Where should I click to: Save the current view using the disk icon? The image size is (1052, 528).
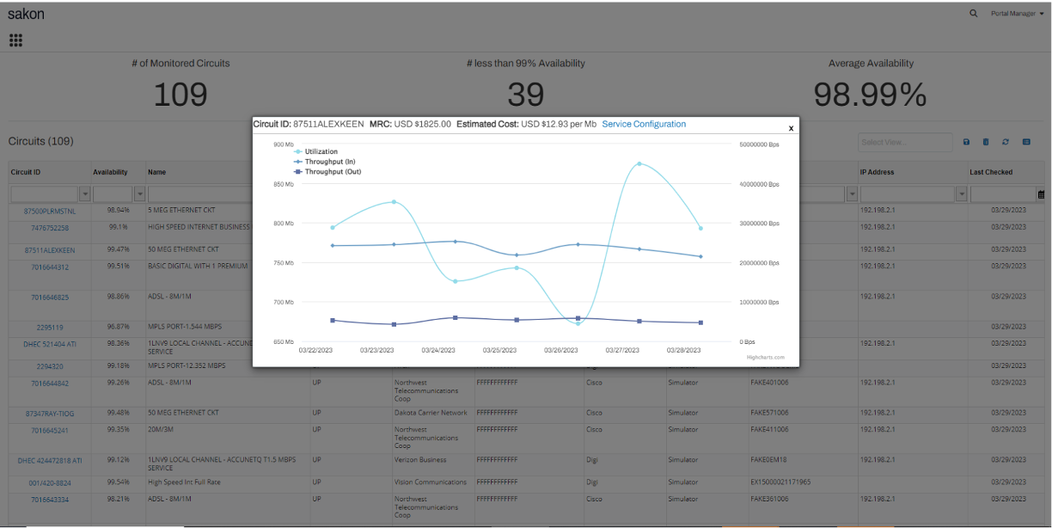[x=966, y=142]
